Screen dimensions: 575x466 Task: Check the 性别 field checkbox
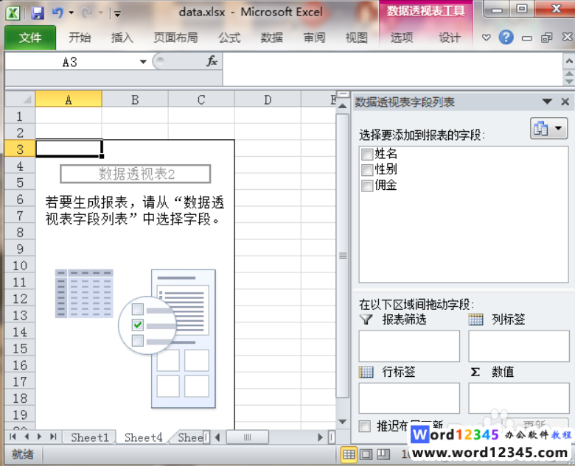coord(366,170)
